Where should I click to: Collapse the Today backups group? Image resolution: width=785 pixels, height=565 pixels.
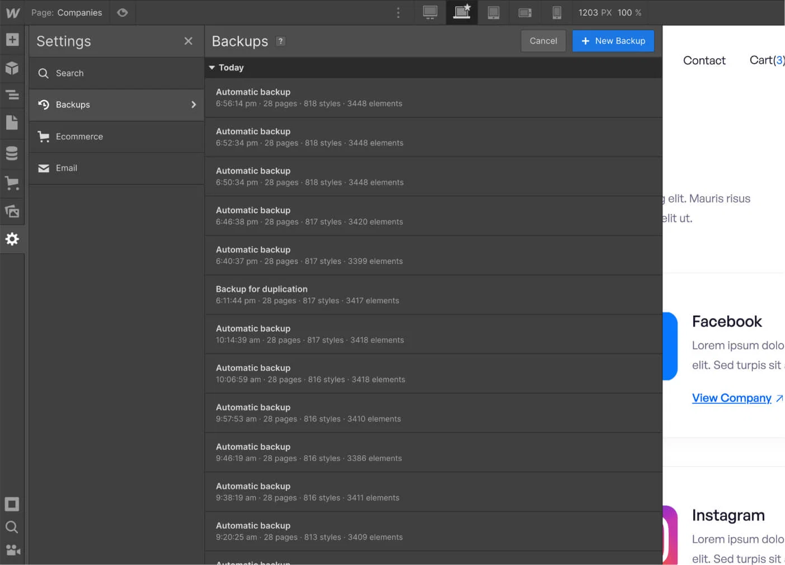click(212, 67)
